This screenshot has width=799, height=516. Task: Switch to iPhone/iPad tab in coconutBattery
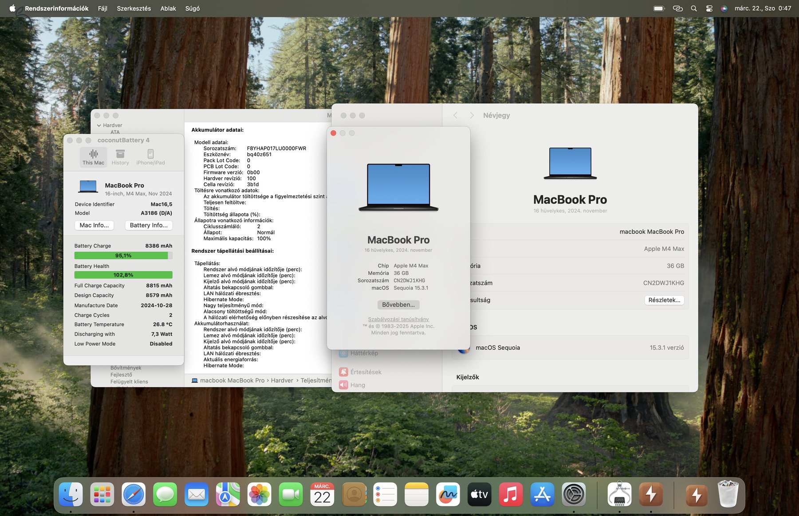[x=150, y=157]
